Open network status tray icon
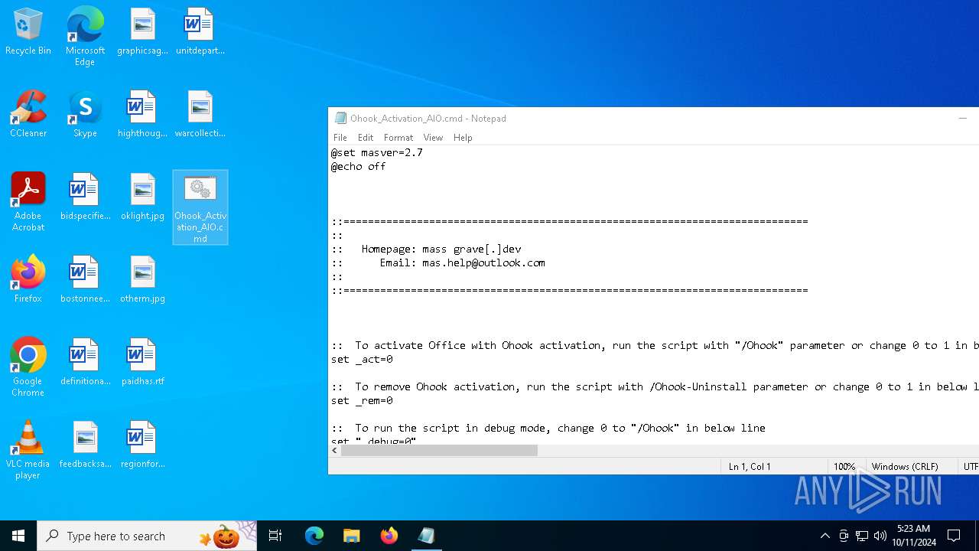Viewport: 979px width, 551px height. pos(862,536)
